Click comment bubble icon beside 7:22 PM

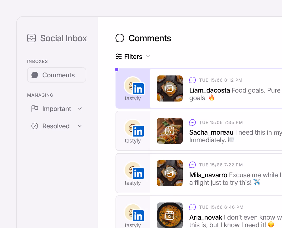click(193, 165)
